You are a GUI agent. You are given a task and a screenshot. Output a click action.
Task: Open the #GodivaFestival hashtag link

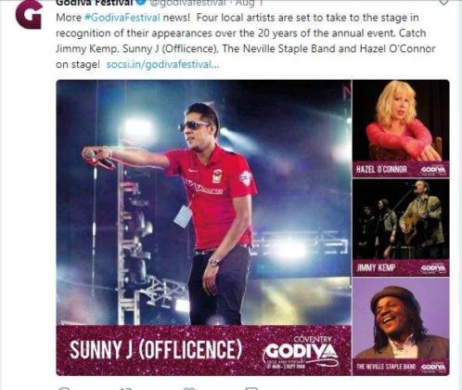point(122,18)
